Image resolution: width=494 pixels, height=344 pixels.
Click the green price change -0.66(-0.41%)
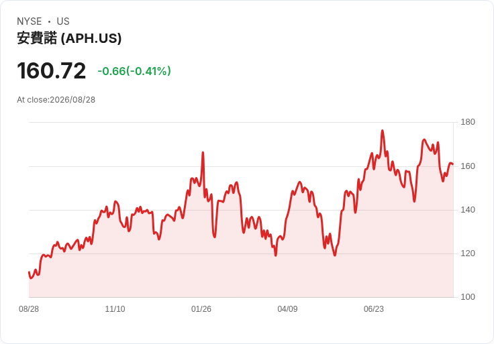(134, 71)
